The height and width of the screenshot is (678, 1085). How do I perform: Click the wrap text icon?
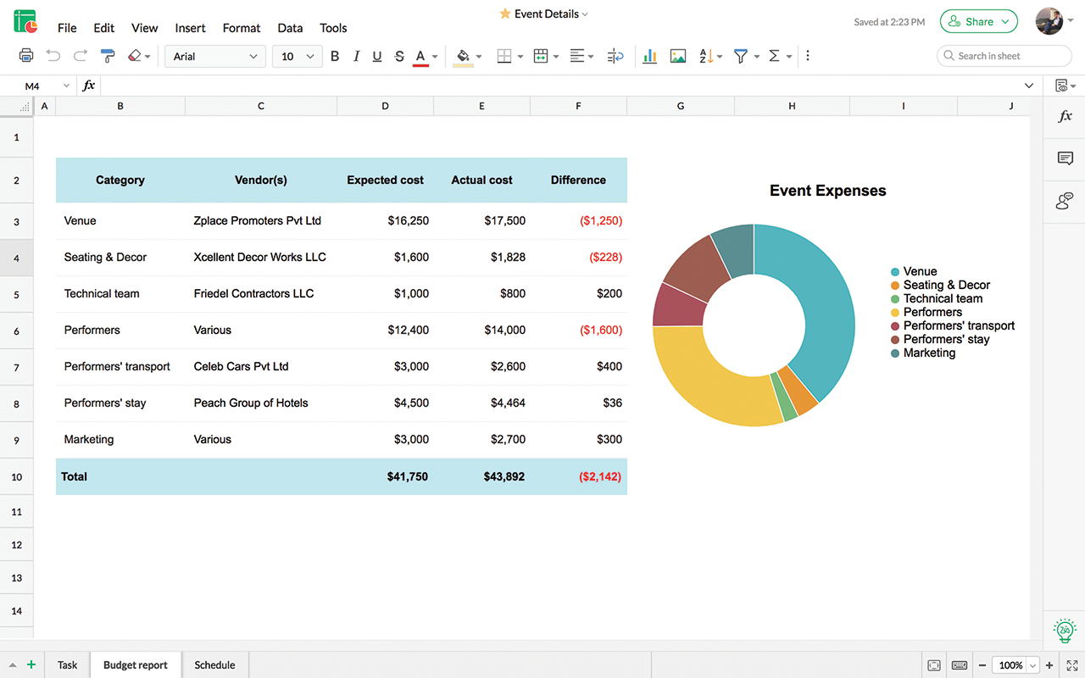point(616,56)
